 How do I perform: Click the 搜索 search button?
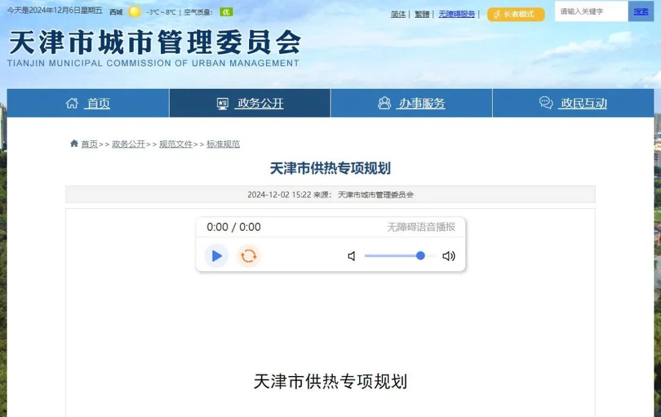(x=640, y=11)
